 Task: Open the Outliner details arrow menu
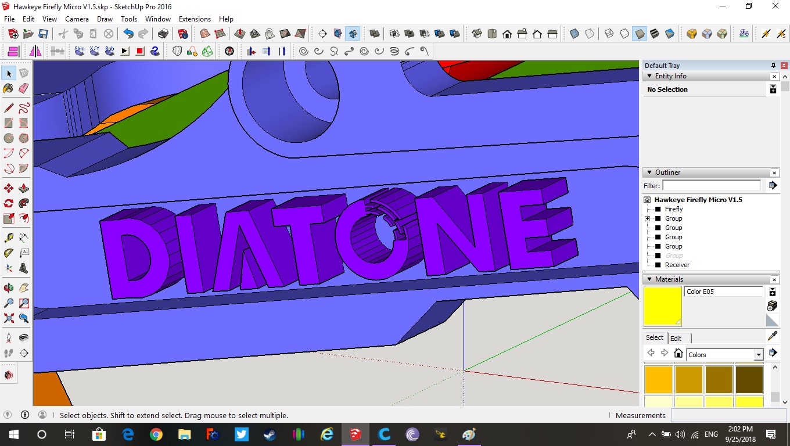coord(773,185)
